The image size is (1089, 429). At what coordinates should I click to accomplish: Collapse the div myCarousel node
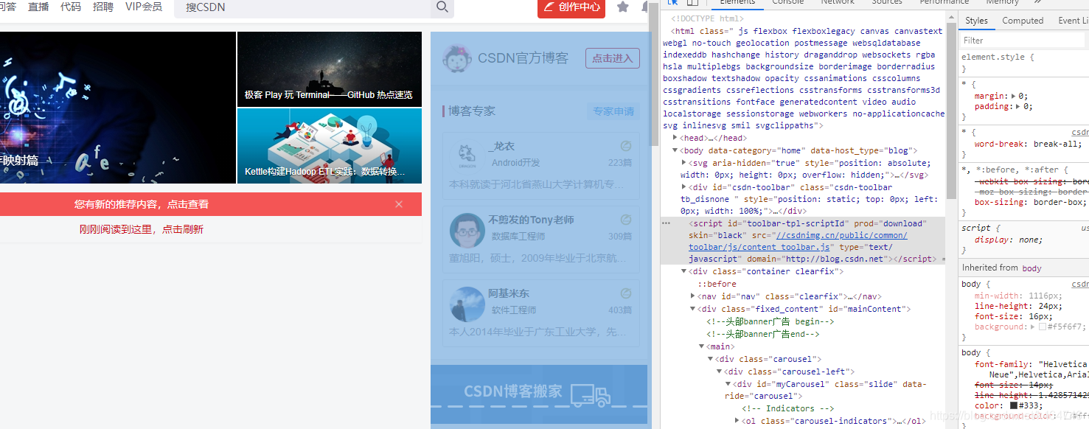click(x=728, y=384)
